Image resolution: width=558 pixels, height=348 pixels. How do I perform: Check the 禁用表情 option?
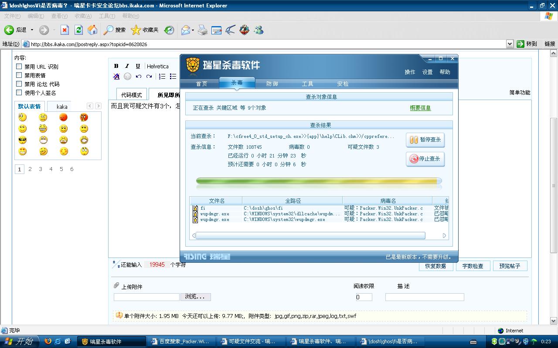(19, 75)
